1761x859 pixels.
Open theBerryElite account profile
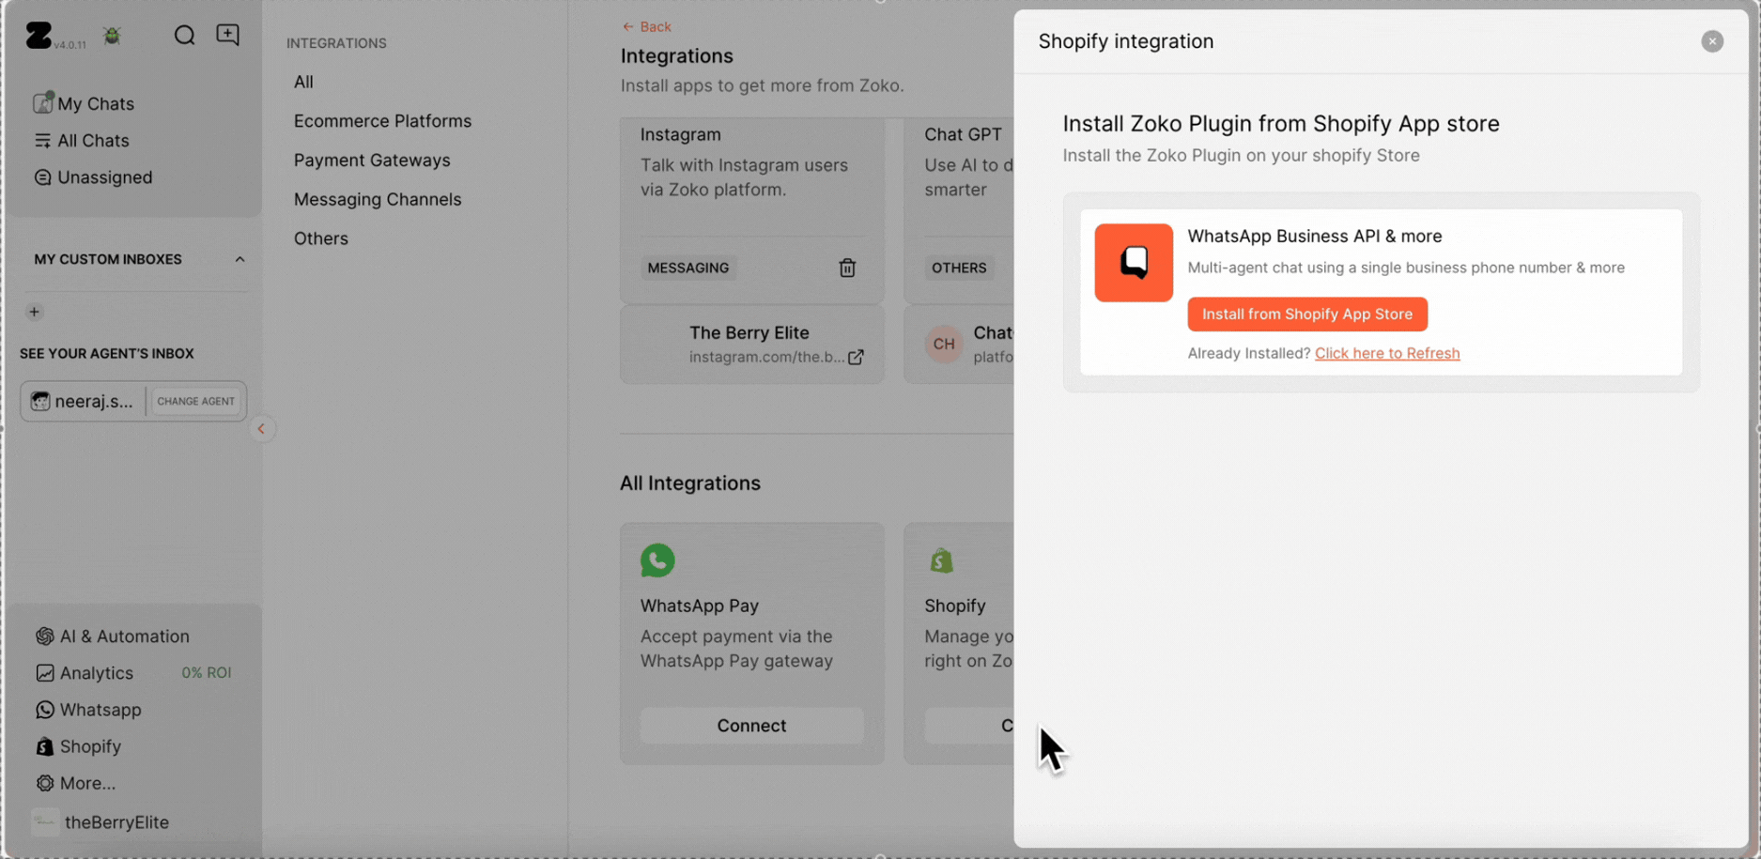pyautogui.click(x=100, y=822)
